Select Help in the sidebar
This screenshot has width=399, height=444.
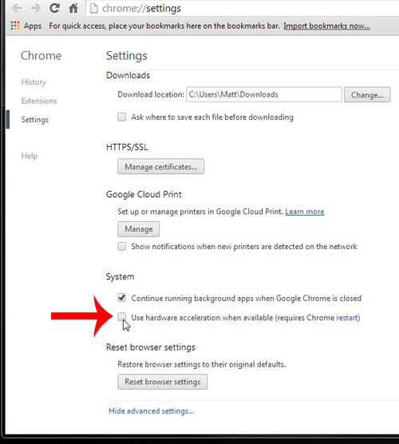[30, 156]
